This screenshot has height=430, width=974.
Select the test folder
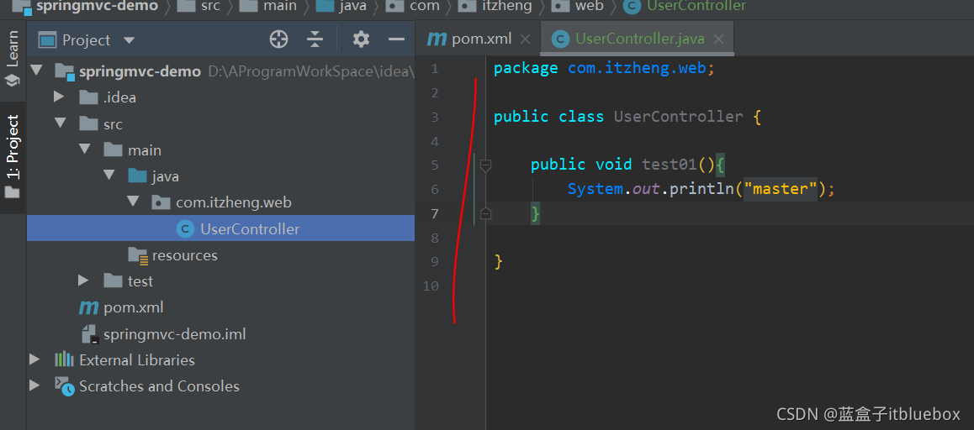140,281
